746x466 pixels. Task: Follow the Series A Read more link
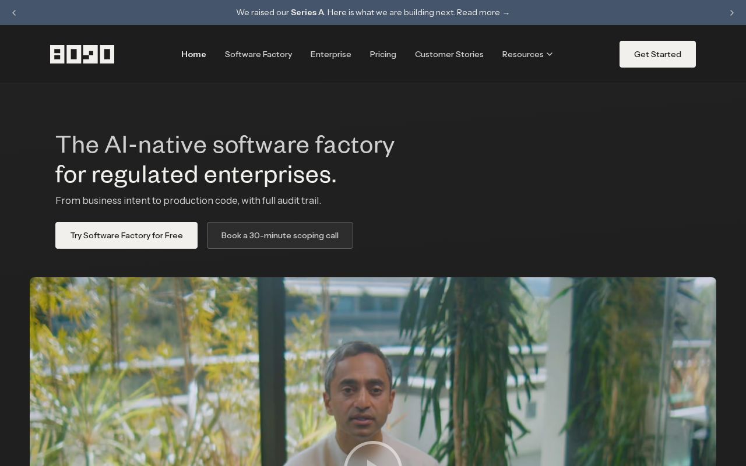483,12
